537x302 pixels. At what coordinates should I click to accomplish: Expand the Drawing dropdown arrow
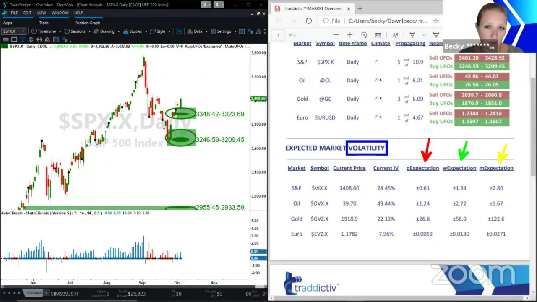pos(118,31)
